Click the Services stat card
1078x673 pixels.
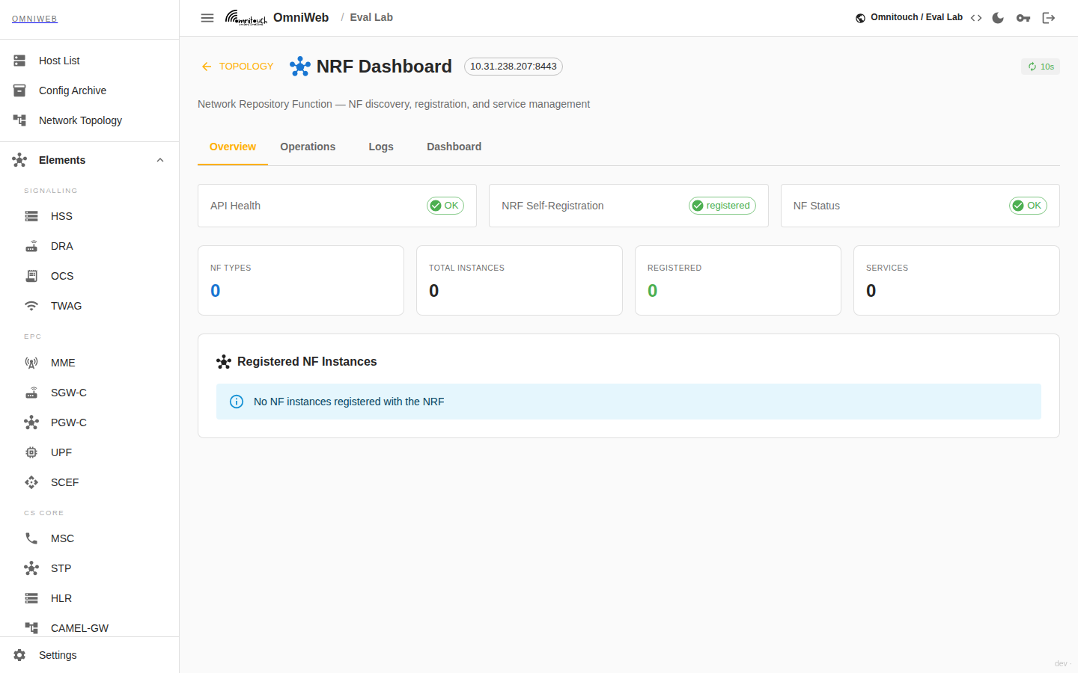[957, 280]
